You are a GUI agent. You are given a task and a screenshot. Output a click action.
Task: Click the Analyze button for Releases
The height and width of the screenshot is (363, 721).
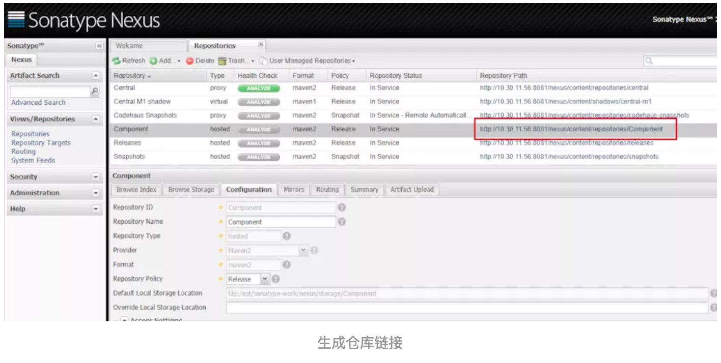click(x=259, y=143)
